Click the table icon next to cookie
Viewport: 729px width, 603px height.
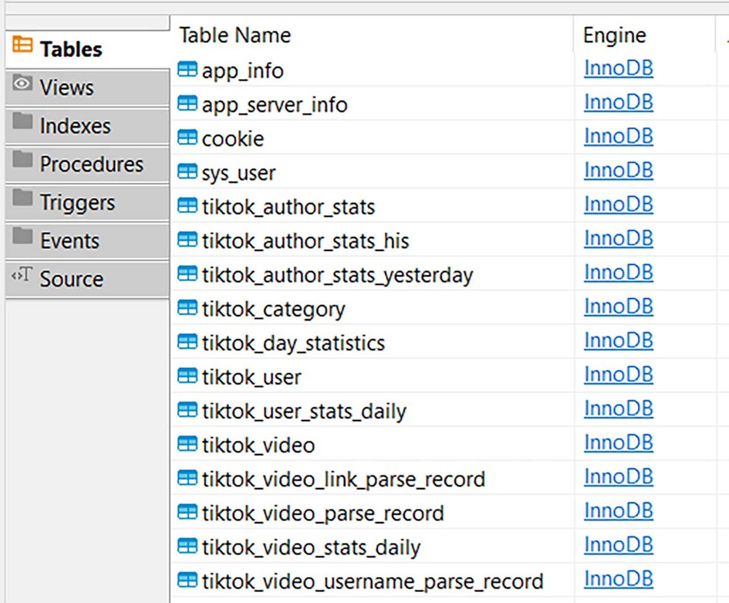pyautogui.click(x=187, y=138)
